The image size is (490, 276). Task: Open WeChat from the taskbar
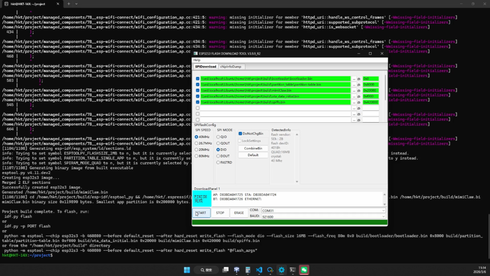304,270
